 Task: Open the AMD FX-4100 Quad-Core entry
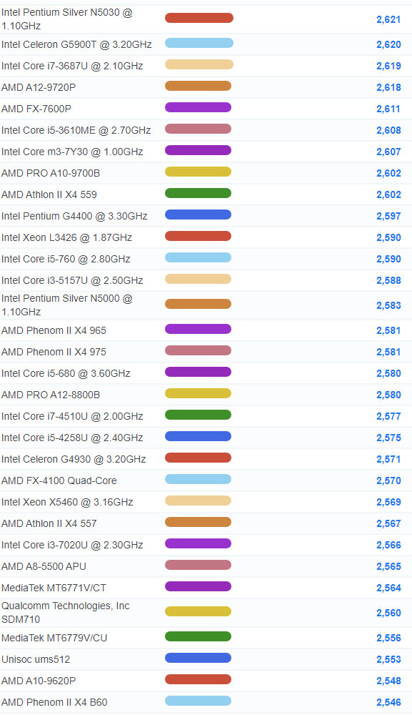tap(59, 480)
